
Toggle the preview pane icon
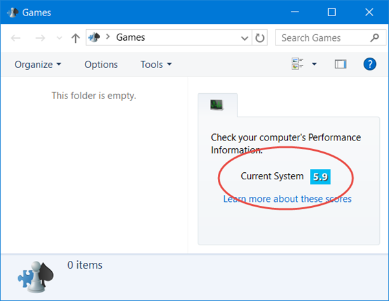(x=340, y=64)
